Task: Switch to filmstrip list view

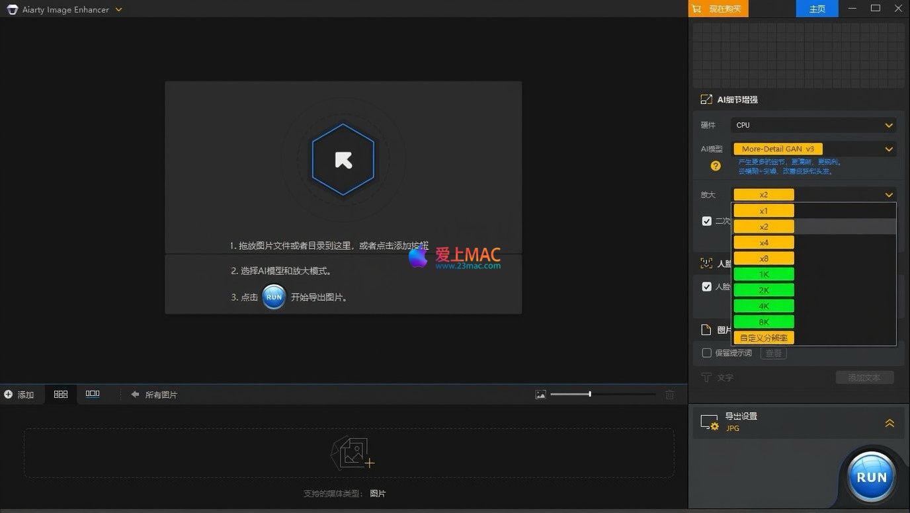Action: [x=93, y=394]
